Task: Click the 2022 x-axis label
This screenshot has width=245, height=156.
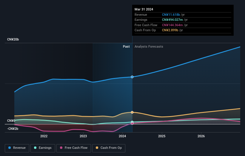Action: (44, 136)
